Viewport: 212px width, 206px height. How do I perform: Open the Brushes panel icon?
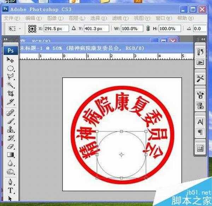(200, 95)
